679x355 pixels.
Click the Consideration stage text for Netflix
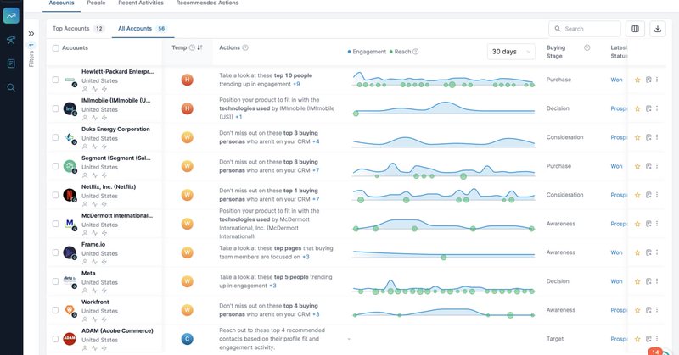tap(564, 195)
